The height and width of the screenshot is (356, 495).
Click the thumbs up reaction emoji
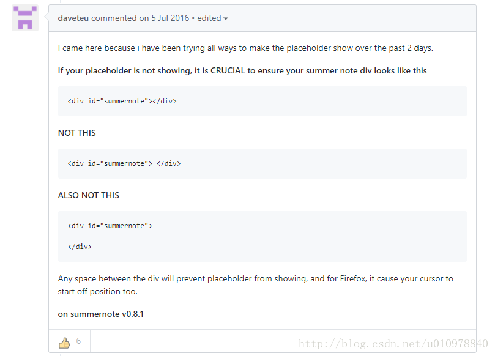(x=64, y=343)
